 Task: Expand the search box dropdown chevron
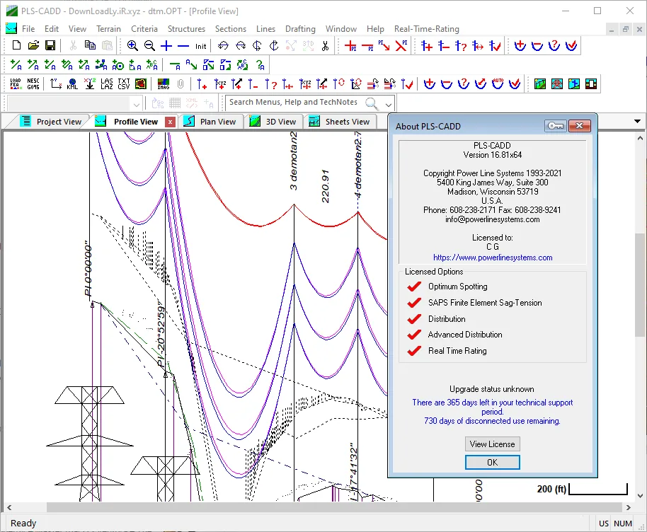pos(389,104)
